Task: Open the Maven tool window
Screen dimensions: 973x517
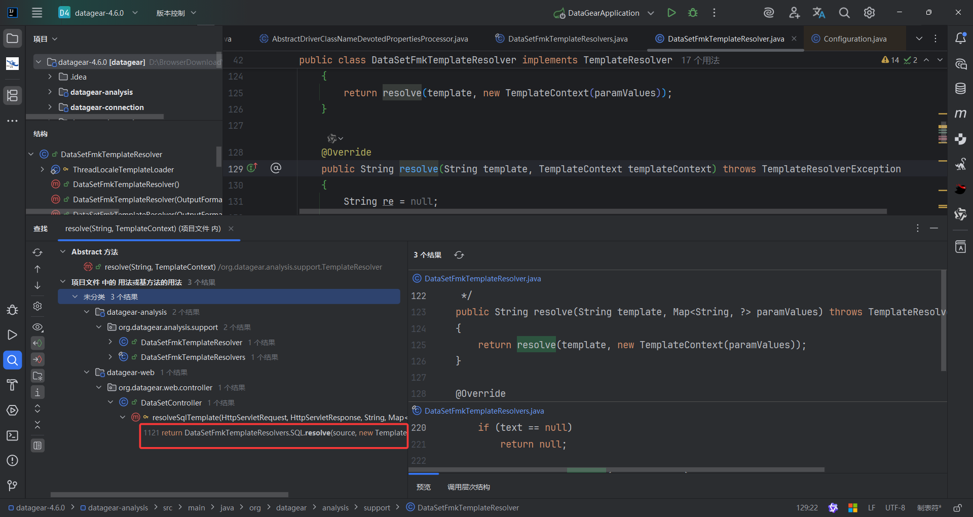Action: (960, 114)
